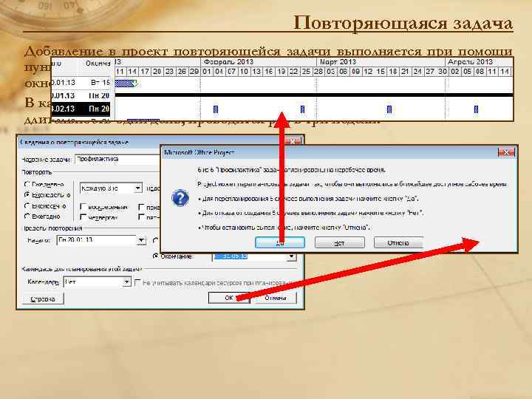Close the recurring task information dialog

pos(292,141)
